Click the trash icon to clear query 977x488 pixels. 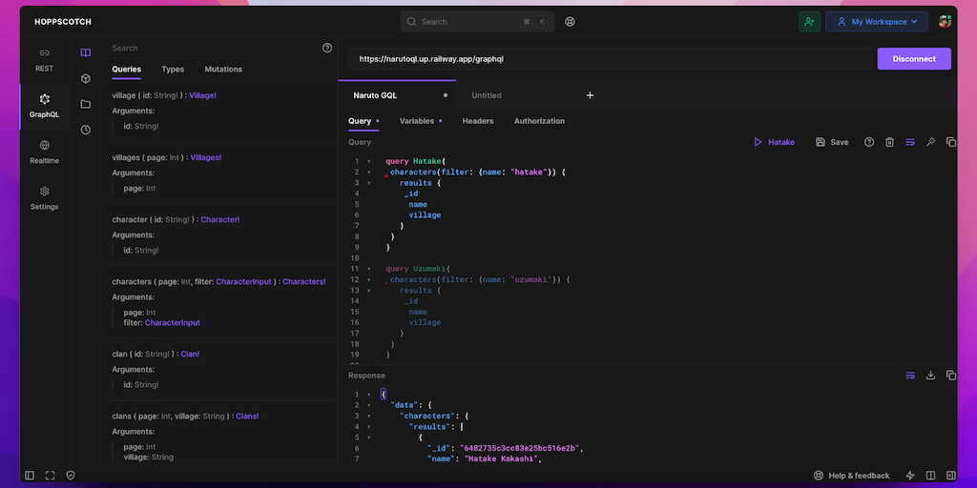[889, 142]
